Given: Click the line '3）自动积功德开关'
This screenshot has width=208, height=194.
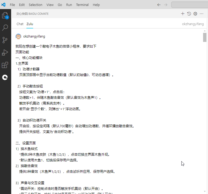Looking at the screenshot, I should [x=32, y=120].
